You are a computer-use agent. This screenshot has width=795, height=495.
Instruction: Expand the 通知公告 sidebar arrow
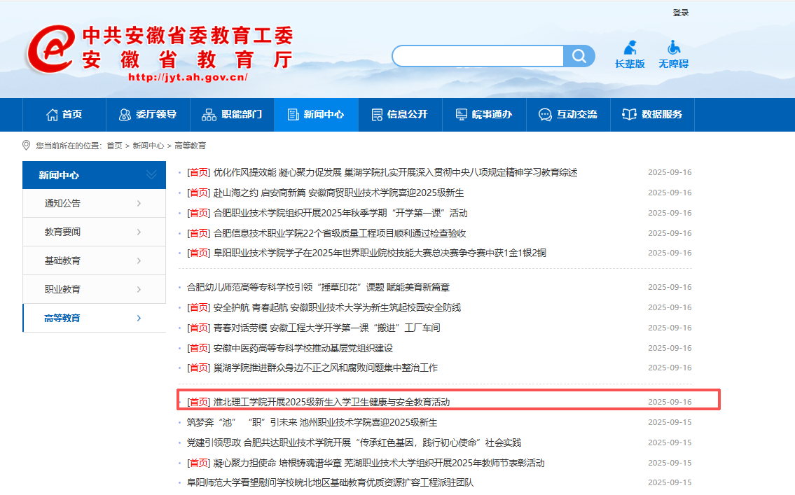point(139,204)
